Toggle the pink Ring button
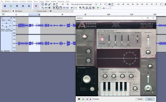The width and height of the screenshot is (166, 102). (102, 39)
